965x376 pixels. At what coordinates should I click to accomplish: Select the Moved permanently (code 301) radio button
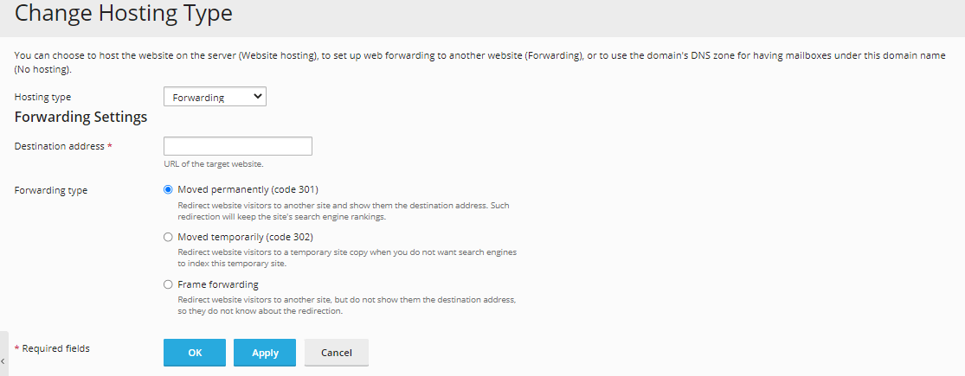(168, 189)
